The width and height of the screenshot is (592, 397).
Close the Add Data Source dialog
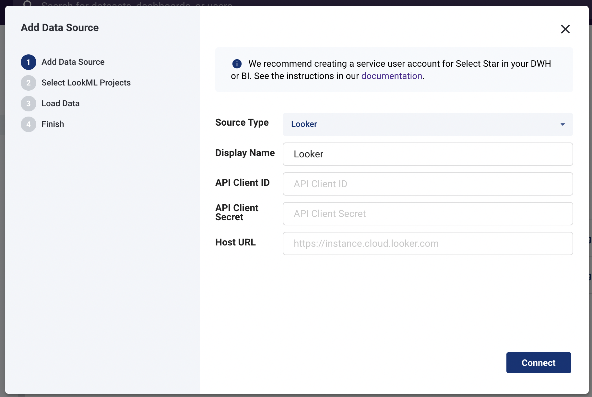click(565, 29)
